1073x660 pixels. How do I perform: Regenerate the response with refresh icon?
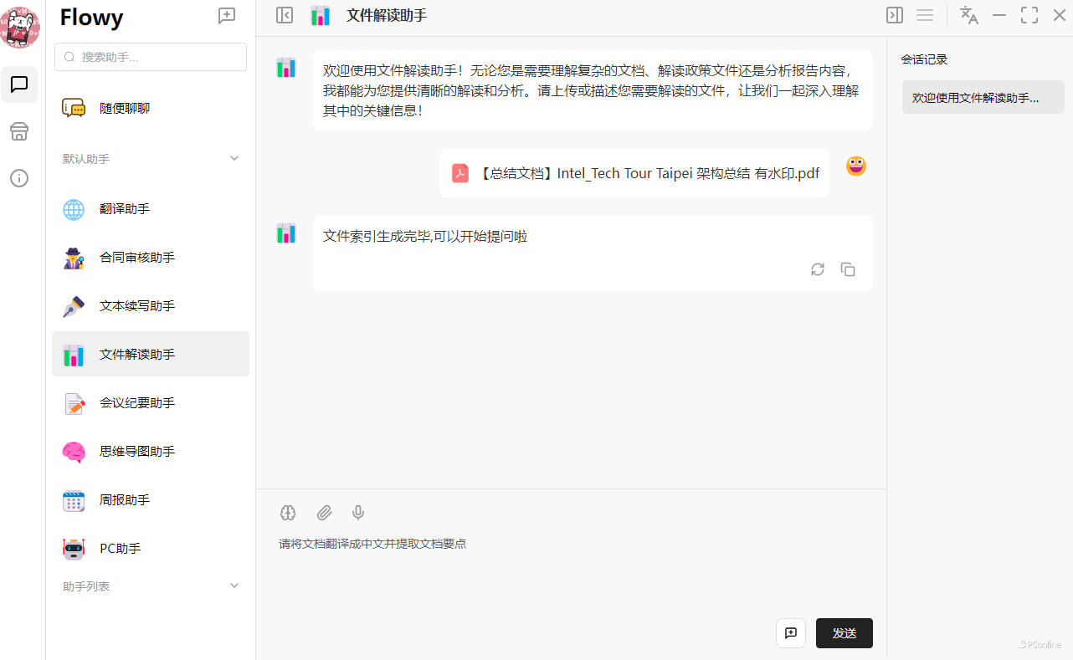click(x=818, y=269)
